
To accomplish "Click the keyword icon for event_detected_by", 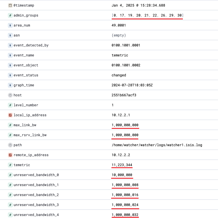I will 10,45.
